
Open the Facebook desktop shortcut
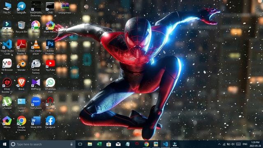tap(50, 122)
